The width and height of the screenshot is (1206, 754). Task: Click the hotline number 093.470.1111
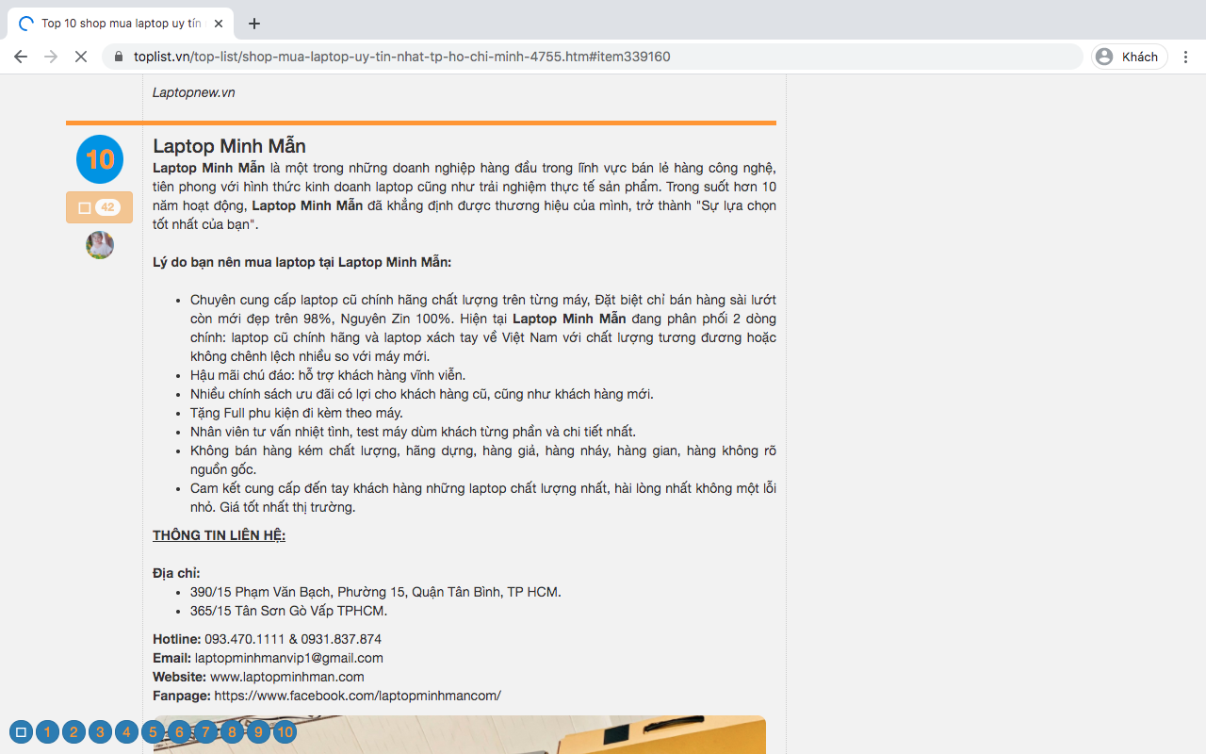coord(244,639)
